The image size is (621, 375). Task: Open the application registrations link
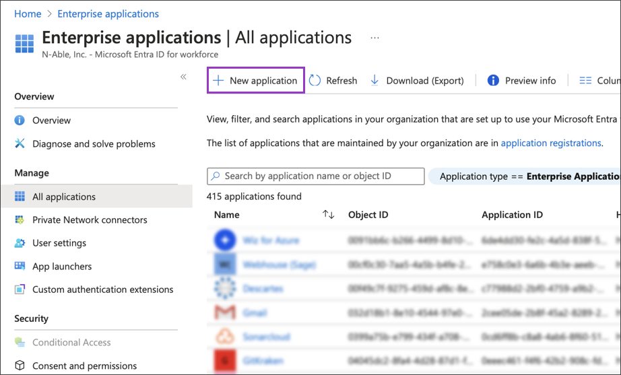(x=550, y=143)
